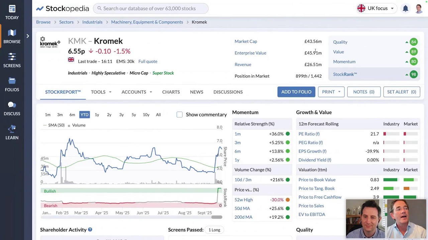
Task: Open Machinery, Equipment & Components breadcrumb
Action: coord(147,22)
